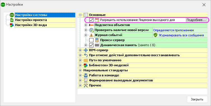211x106 pixels.
Task: Enable the Прокси-сервер checkbox
Action: [92, 40]
